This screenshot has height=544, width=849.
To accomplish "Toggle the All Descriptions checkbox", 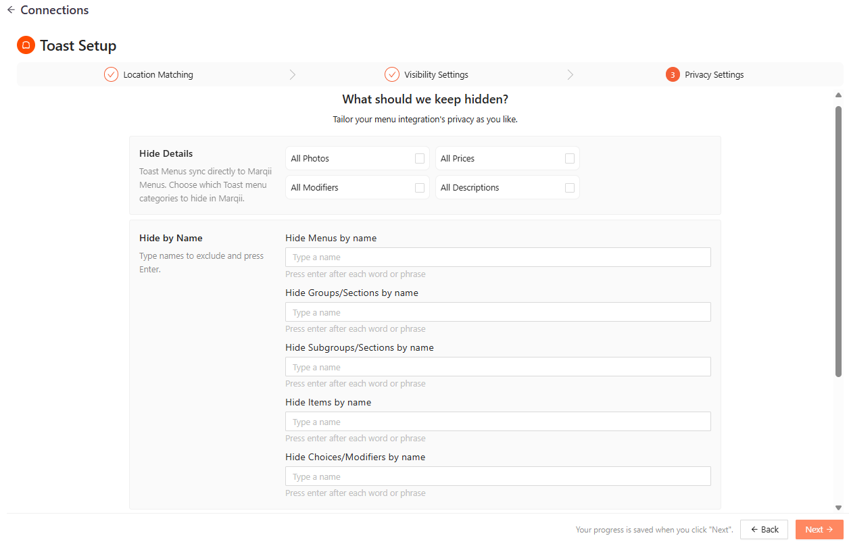I will pyautogui.click(x=570, y=187).
